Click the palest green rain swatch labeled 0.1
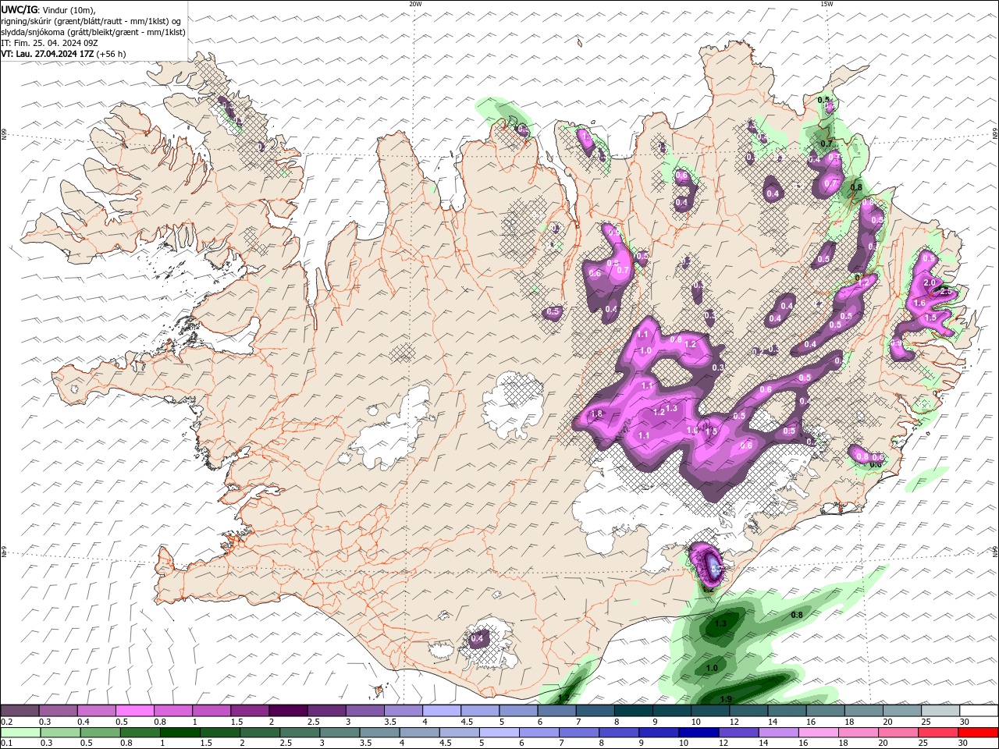This screenshot has height=749, width=999. 21,733
